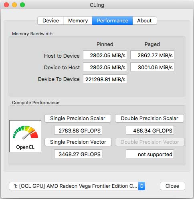Go to the About tab
The height and width of the screenshot is (199, 194).
[x=144, y=21]
